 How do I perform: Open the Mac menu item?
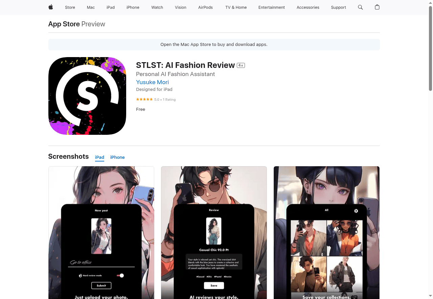click(91, 7)
